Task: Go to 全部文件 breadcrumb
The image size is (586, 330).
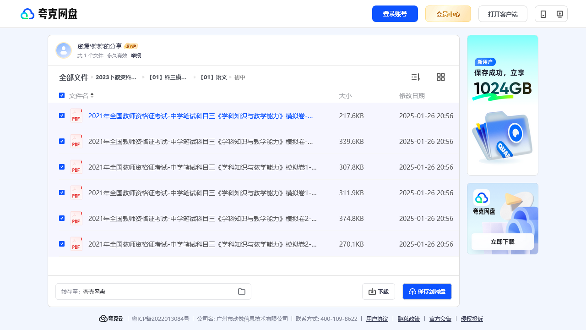Action: click(73, 77)
